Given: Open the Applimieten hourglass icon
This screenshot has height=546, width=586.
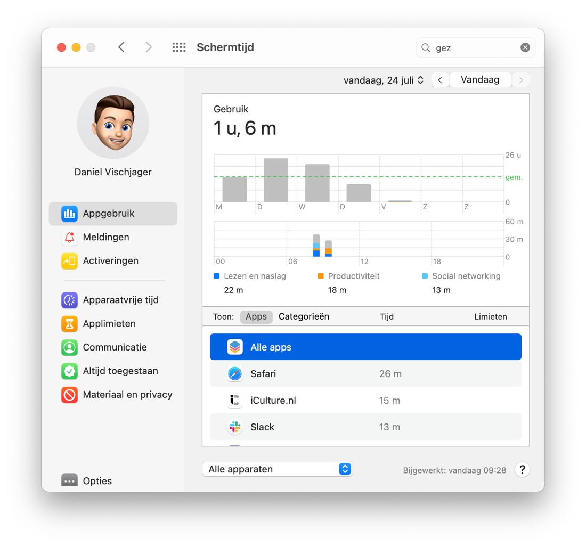Looking at the screenshot, I should [69, 324].
